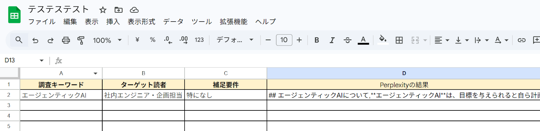This screenshot has height=131, width=540.
Task: Open the Google Sheets home icon
Action: coord(14,15)
